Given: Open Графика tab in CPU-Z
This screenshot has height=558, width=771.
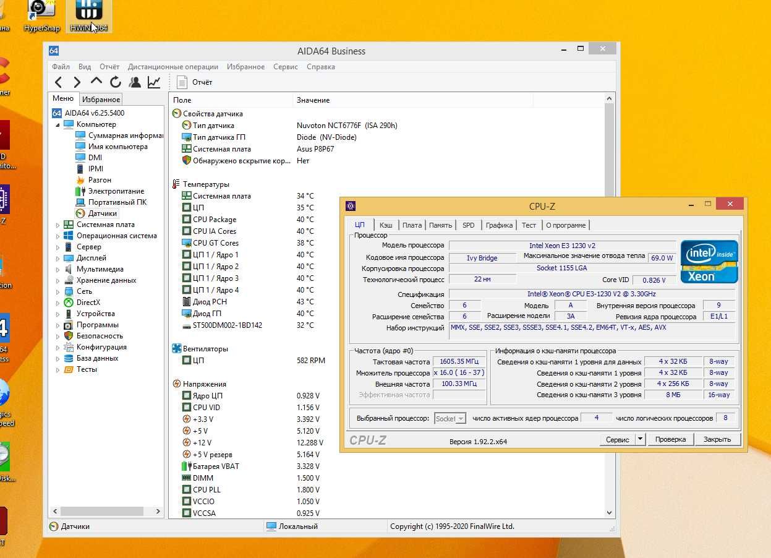Looking at the screenshot, I should click(x=499, y=225).
